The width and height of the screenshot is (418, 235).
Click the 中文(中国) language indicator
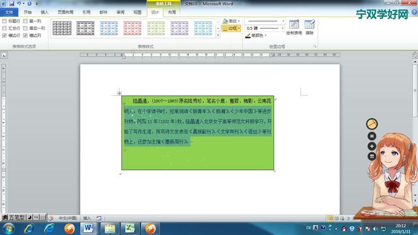click(68, 218)
